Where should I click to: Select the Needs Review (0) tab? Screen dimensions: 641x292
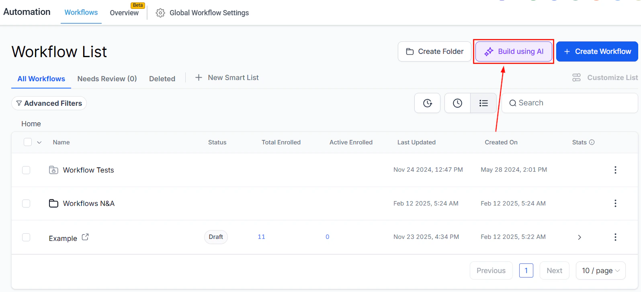(107, 79)
